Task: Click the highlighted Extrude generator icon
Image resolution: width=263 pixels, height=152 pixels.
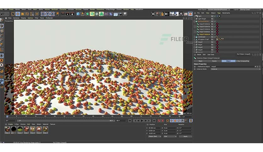Action: [92, 14]
